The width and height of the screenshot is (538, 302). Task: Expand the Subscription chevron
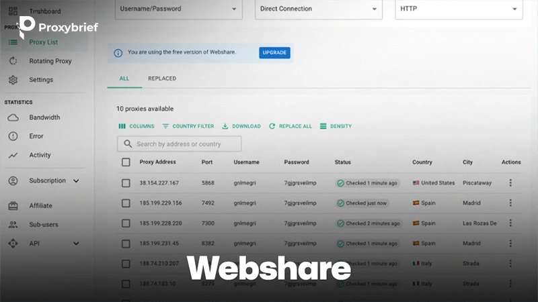tap(76, 181)
